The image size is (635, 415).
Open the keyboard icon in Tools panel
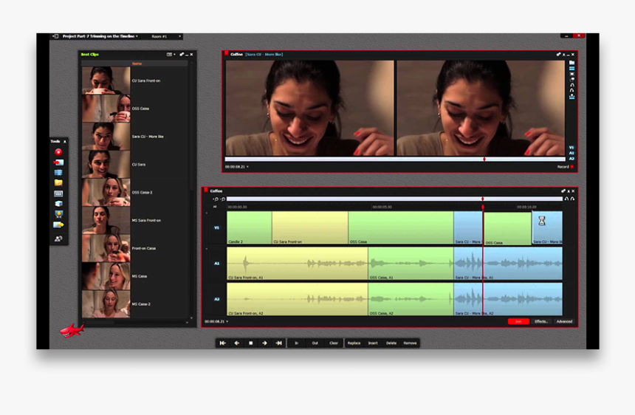point(58,193)
